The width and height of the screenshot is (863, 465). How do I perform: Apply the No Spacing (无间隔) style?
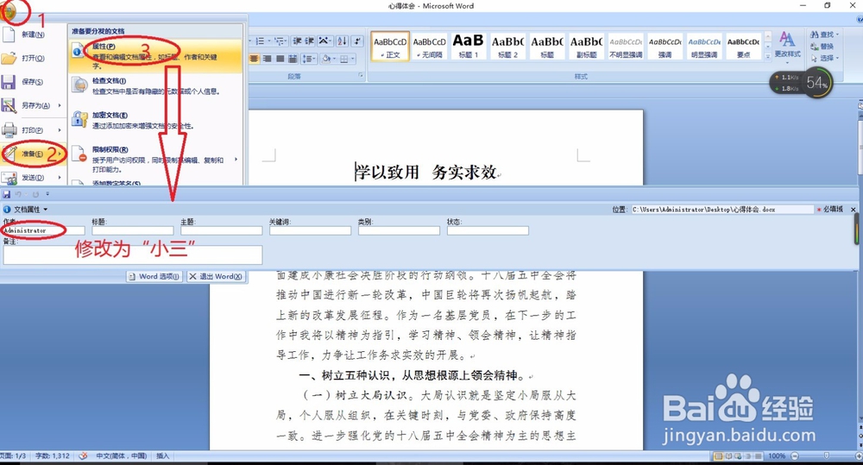point(429,46)
